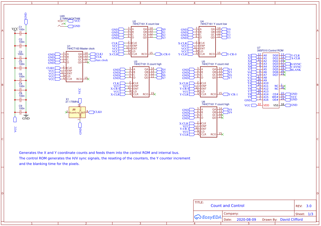The image size is (321, 226).
Task: Click the V-SYNC net label on U7
Action: [296, 67]
